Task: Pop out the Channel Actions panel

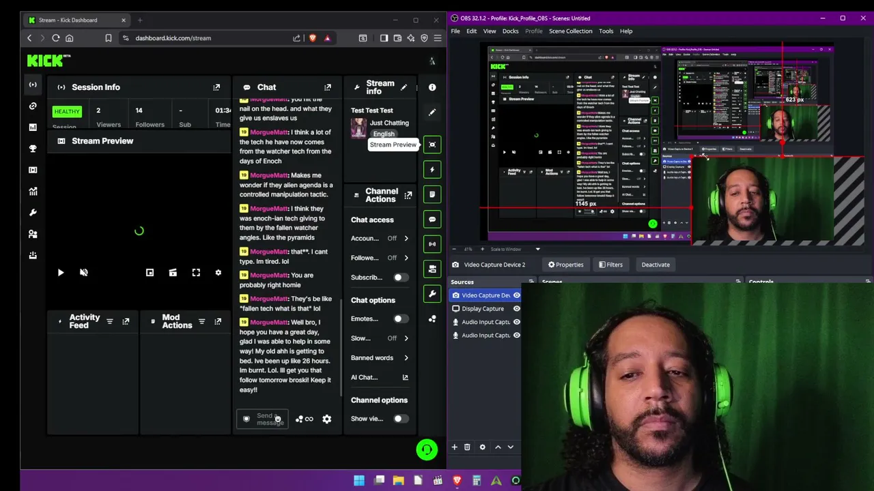Action: [408, 196]
